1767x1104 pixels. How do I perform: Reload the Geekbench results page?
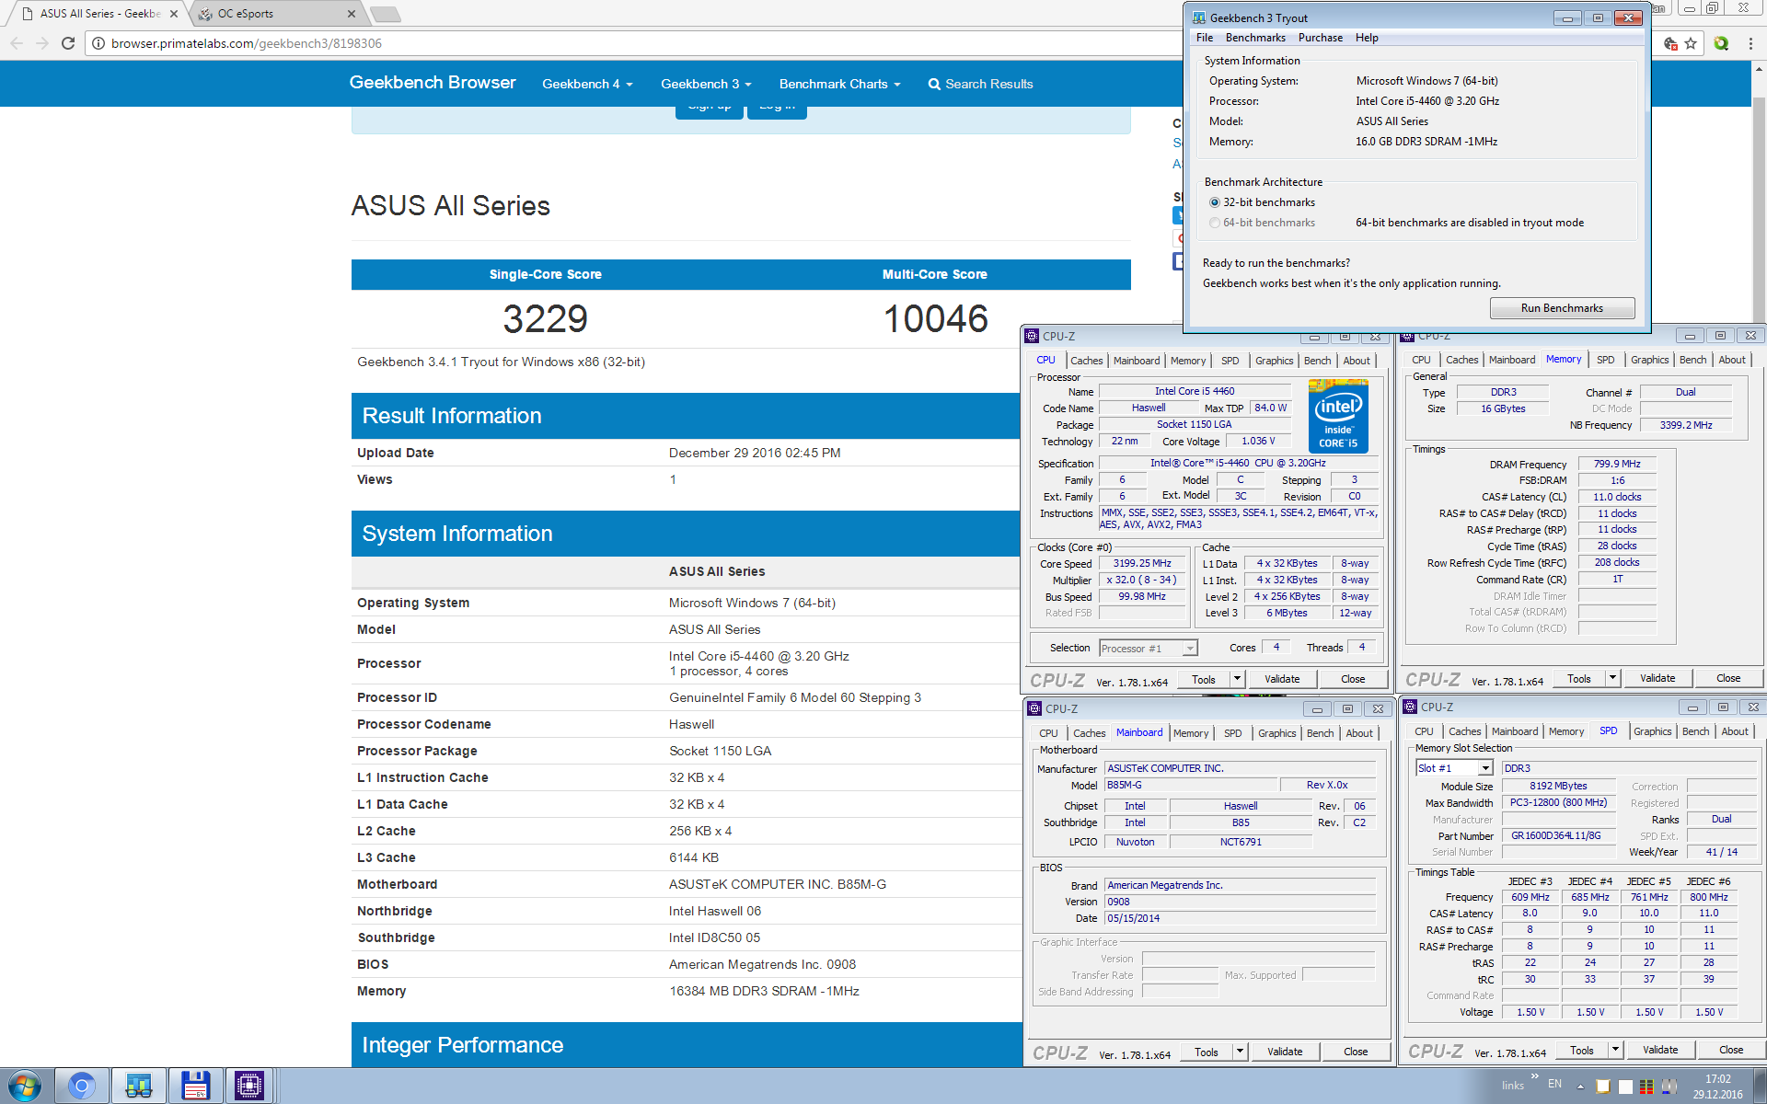click(68, 43)
